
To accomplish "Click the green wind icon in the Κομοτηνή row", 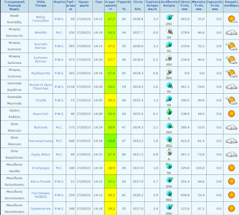I will click(169, 112).
